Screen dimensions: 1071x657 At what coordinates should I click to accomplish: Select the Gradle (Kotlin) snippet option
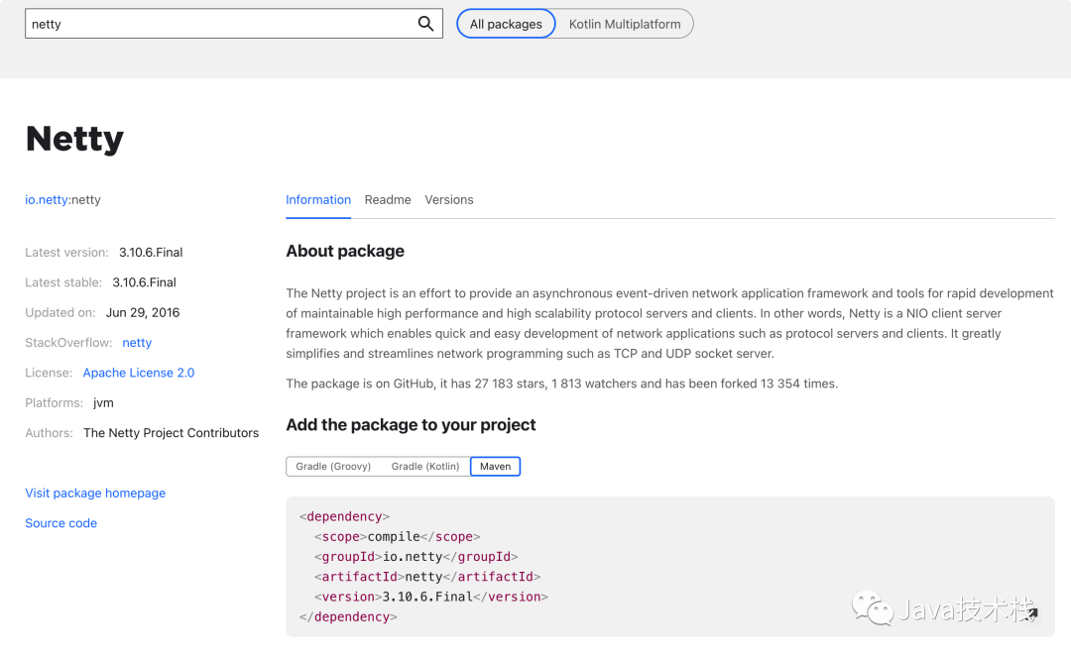(x=424, y=467)
